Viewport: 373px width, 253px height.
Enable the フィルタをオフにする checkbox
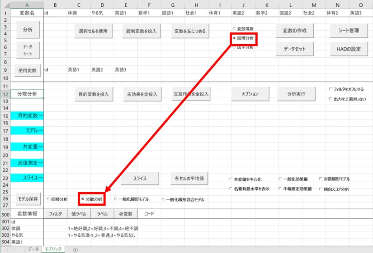click(331, 89)
